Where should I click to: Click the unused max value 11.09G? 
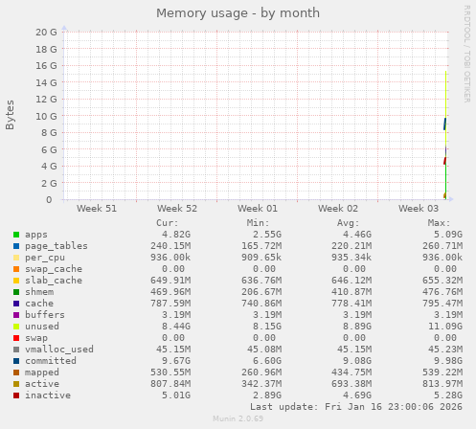(x=445, y=327)
